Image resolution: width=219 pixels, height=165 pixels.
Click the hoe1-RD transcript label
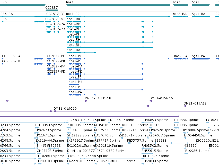click(73, 24)
